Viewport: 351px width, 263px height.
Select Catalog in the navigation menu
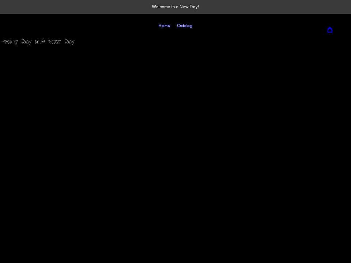[x=184, y=26]
